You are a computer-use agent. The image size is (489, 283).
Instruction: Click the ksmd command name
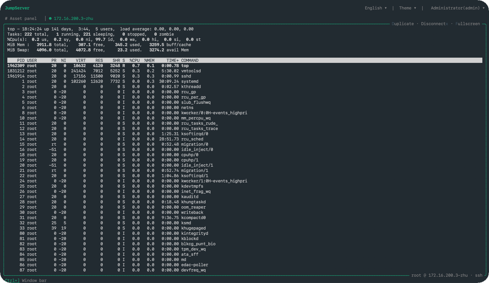tap(186, 223)
